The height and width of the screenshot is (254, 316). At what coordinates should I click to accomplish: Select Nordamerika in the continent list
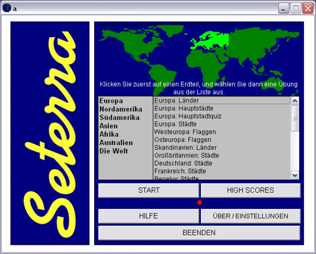tap(121, 109)
